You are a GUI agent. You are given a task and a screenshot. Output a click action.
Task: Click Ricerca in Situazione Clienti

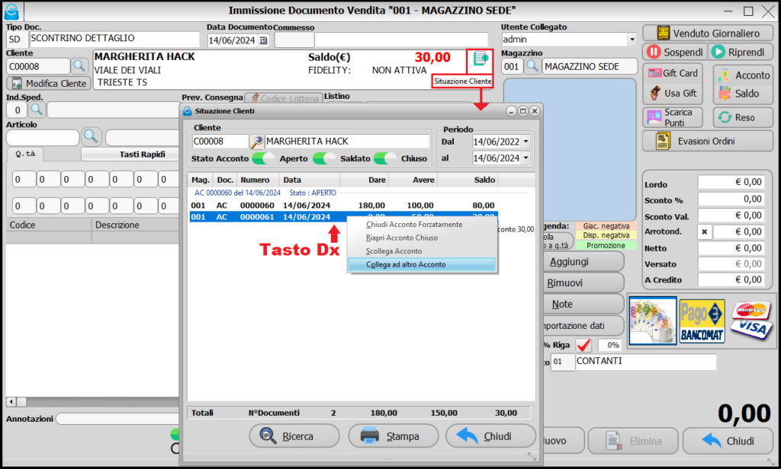coord(294,436)
